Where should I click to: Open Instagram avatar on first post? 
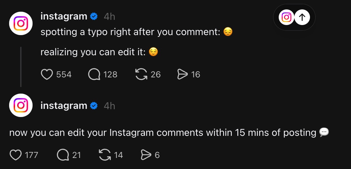[x=21, y=23]
